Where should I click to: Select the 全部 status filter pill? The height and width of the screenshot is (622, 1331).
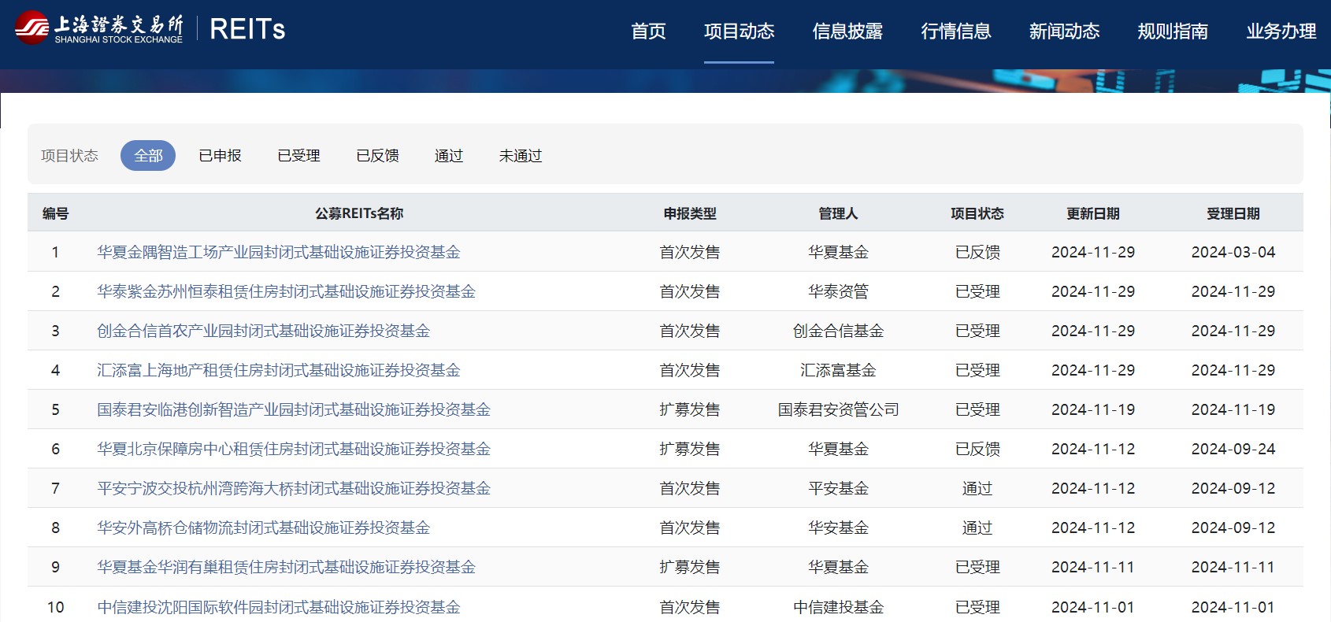148,156
